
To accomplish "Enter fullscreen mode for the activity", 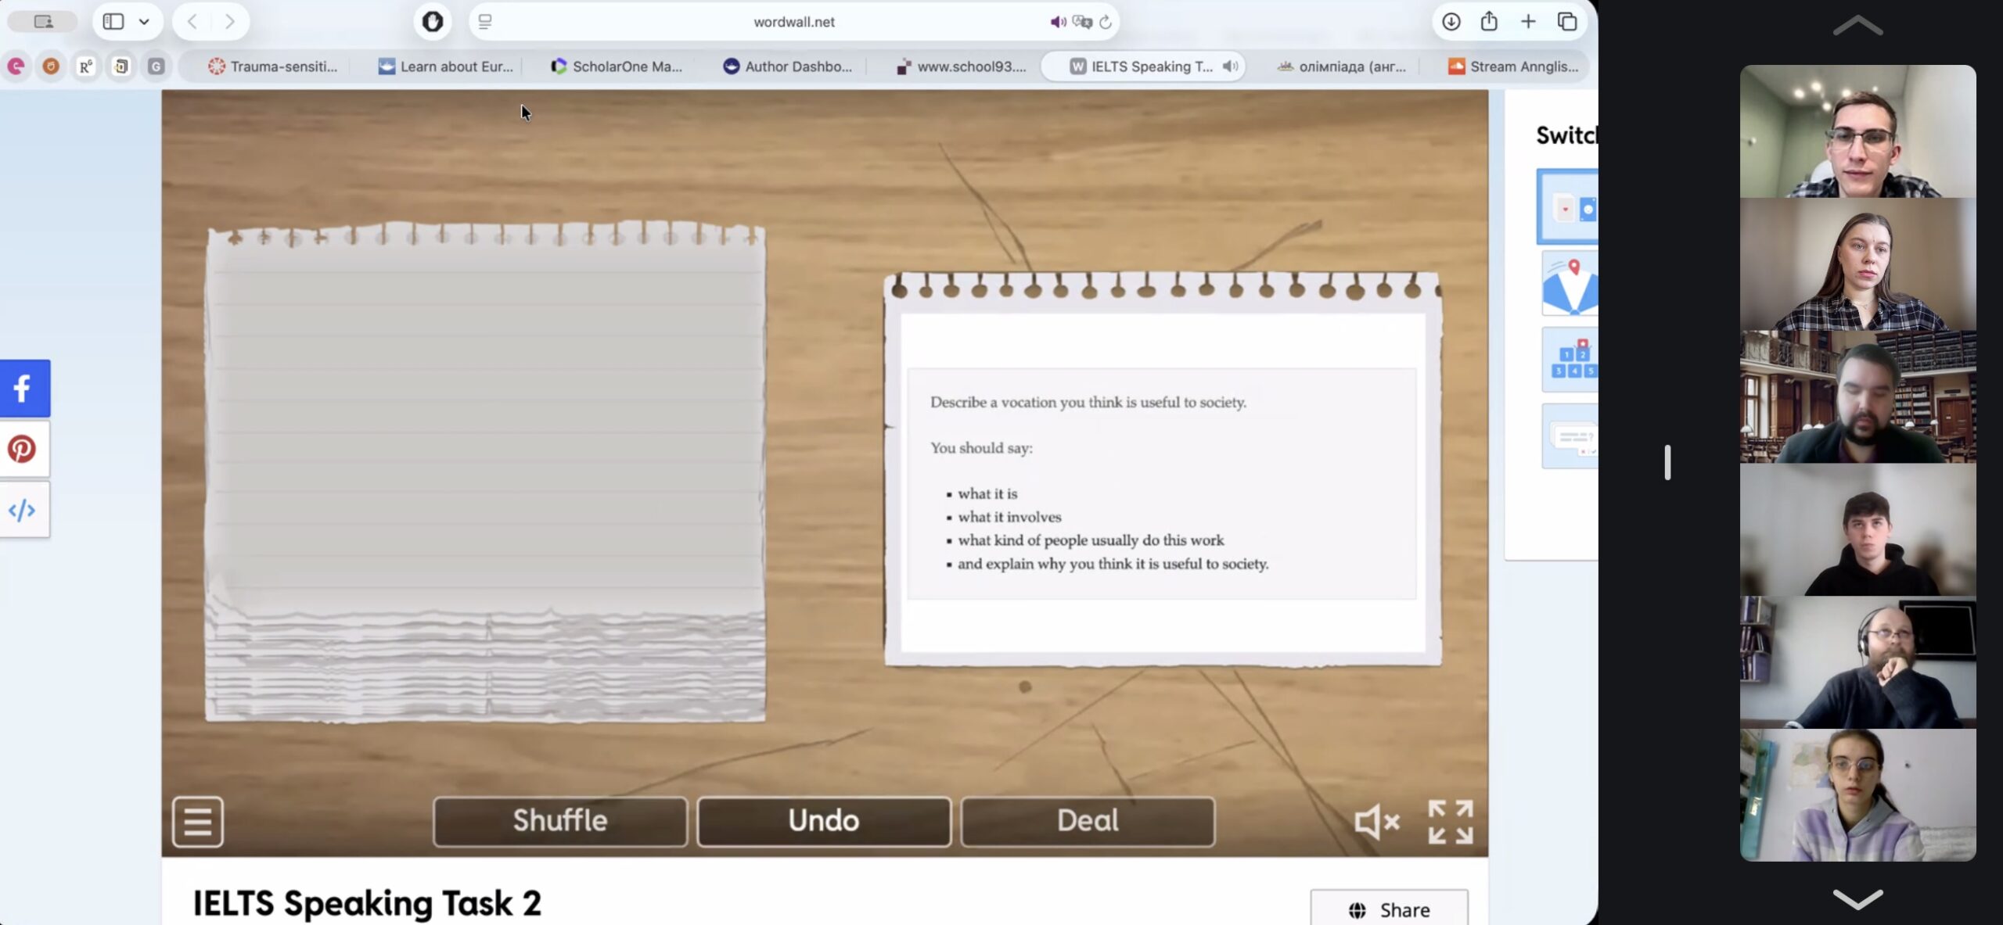I will (1450, 821).
